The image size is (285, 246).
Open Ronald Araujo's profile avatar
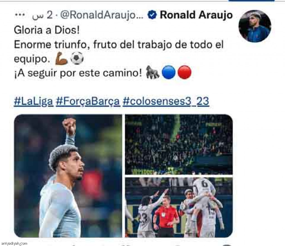coord(255,26)
